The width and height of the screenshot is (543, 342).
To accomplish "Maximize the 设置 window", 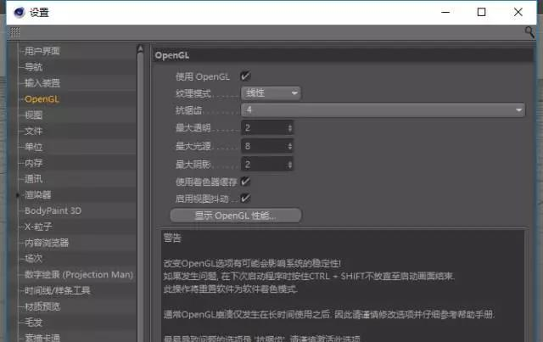I will [481, 12].
